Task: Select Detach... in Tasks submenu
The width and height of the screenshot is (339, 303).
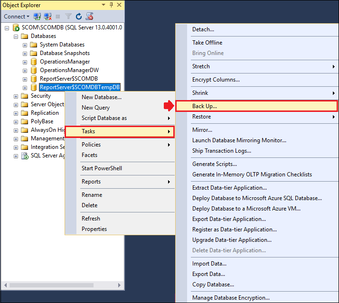Action: 257,29
